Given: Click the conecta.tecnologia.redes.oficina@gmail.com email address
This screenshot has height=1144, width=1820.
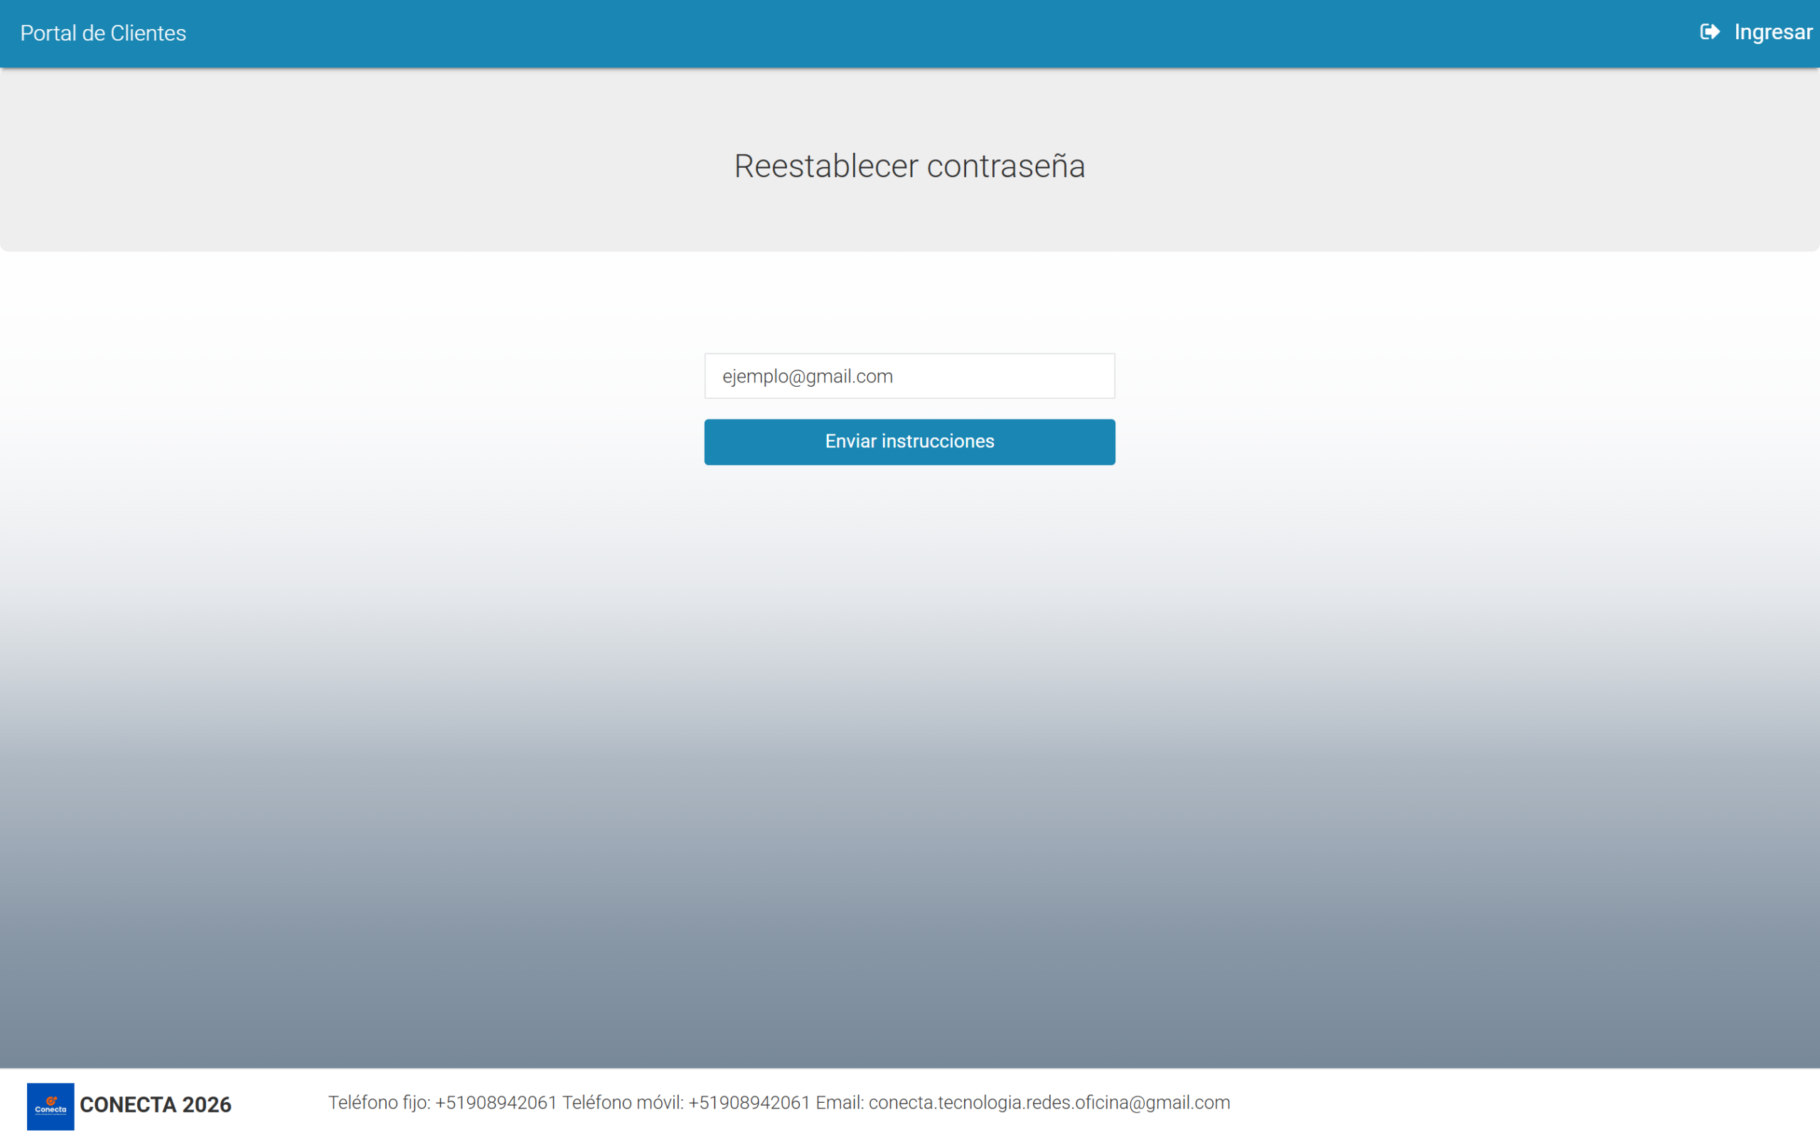Looking at the screenshot, I should pos(1049,1103).
